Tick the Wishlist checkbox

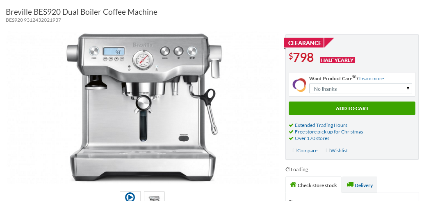pos(328,150)
